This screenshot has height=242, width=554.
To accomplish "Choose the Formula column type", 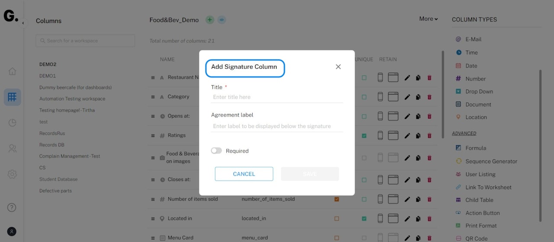I will (x=476, y=148).
